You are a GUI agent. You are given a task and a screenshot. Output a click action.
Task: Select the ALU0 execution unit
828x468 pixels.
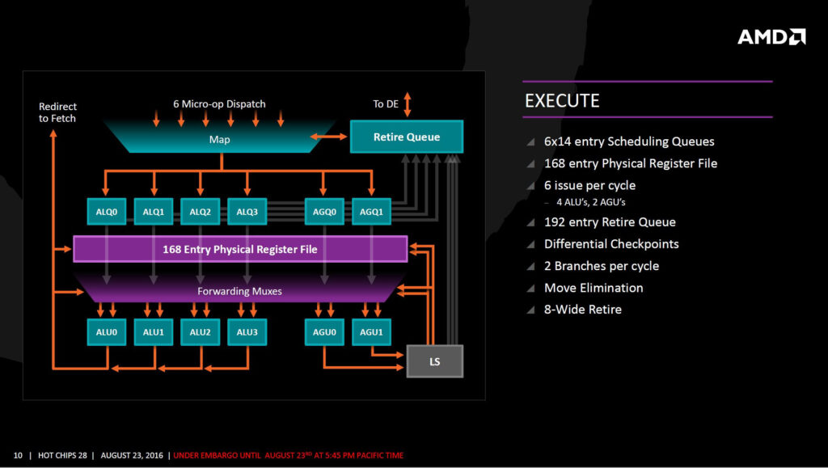(107, 332)
